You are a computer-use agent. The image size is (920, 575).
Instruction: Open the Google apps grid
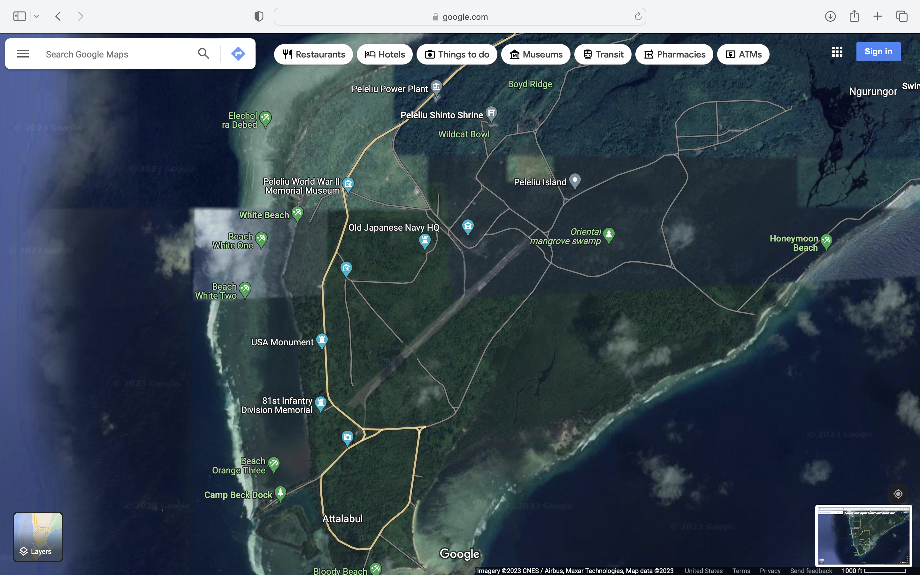[837, 52]
